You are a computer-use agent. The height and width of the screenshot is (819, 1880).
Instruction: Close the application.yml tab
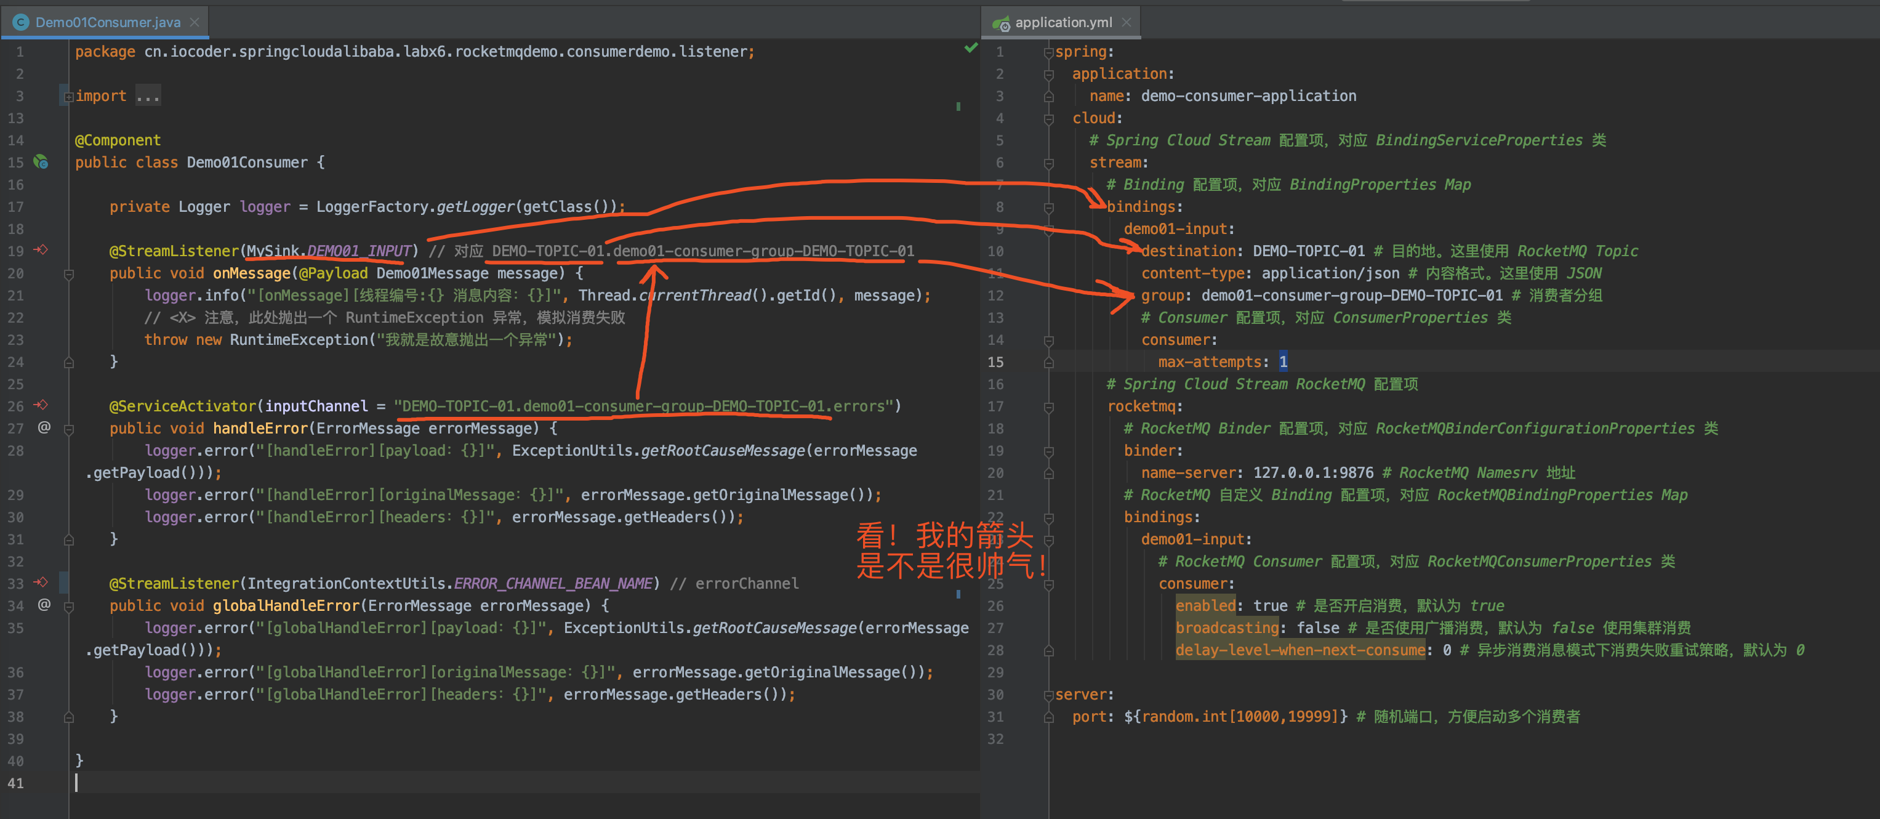[1127, 23]
